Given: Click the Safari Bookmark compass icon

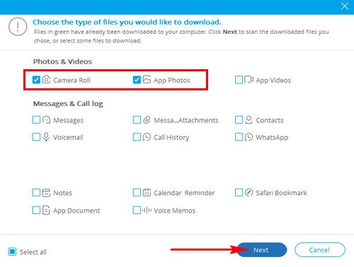Looking at the screenshot, I should click(249, 193).
